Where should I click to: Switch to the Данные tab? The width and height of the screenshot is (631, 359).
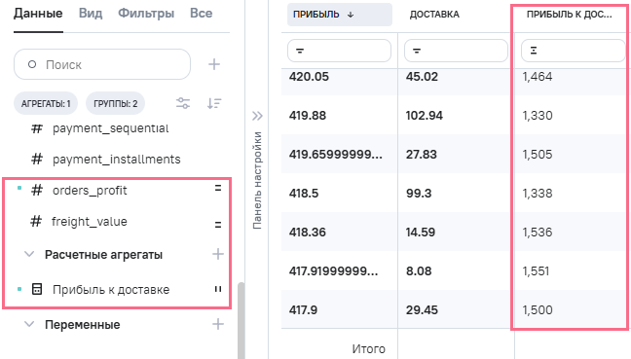tap(38, 14)
